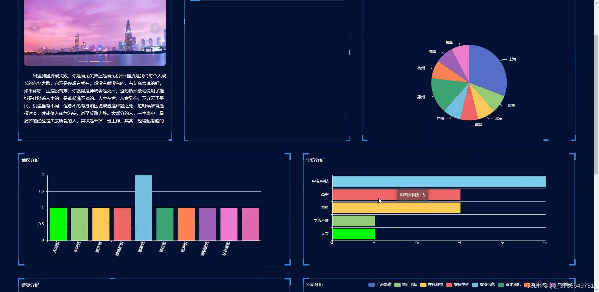Select the active middle carousel indicator
Image resolution: width=599 pixels, height=292 pixels.
click(x=95, y=62)
